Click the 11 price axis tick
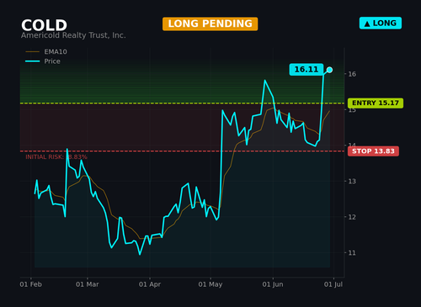 tap(352, 253)
